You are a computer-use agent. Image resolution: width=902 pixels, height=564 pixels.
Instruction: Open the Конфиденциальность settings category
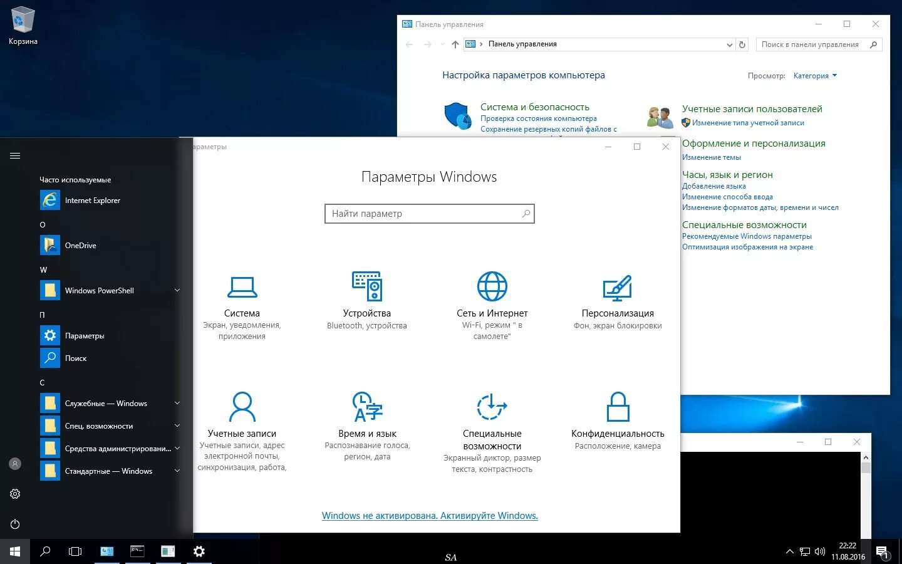tap(618, 421)
